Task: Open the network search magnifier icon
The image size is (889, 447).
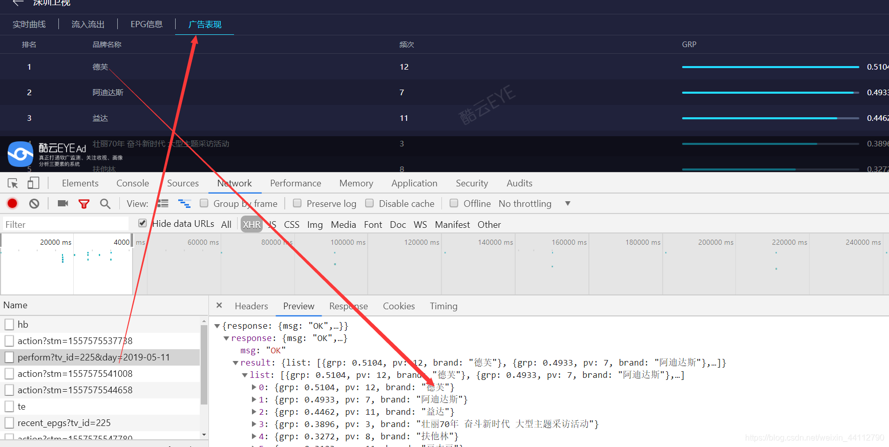Action: coord(105,204)
